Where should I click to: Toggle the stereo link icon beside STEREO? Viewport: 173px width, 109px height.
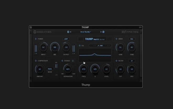(73, 61)
